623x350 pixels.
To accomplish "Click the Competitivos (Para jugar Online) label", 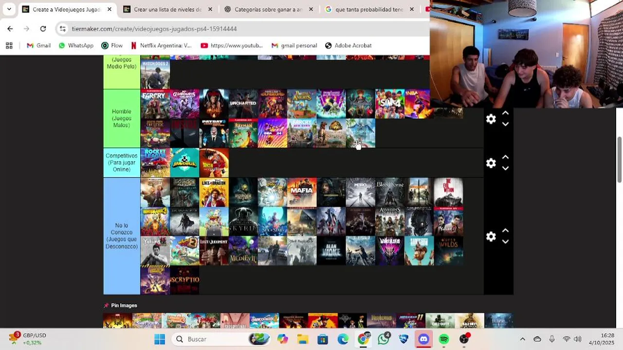I will coord(122,162).
